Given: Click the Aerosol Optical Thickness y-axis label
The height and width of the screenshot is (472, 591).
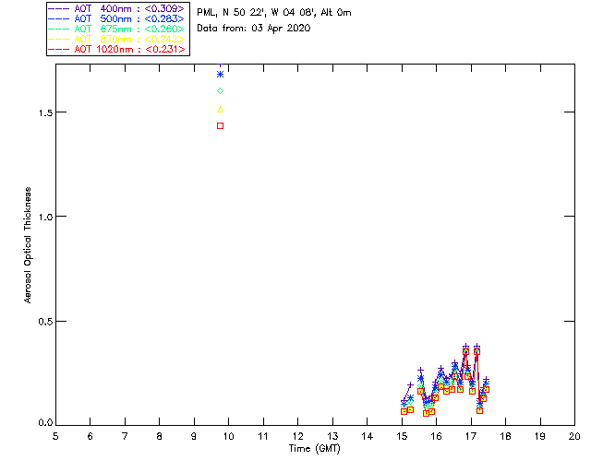Looking at the screenshot, I should [x=29, y=244].
